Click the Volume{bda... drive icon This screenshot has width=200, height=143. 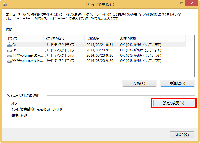pos(10,61)
